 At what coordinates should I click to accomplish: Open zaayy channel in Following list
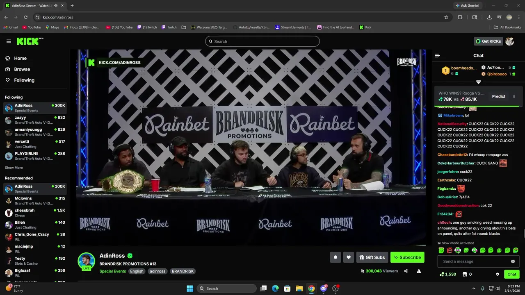[x=35, y=120]
